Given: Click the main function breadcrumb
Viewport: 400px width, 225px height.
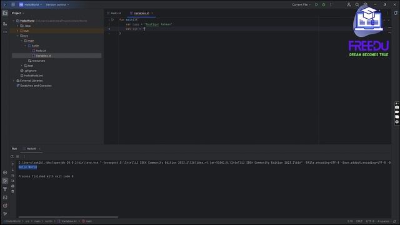Looking at the screenshot, I should [87, 221].
